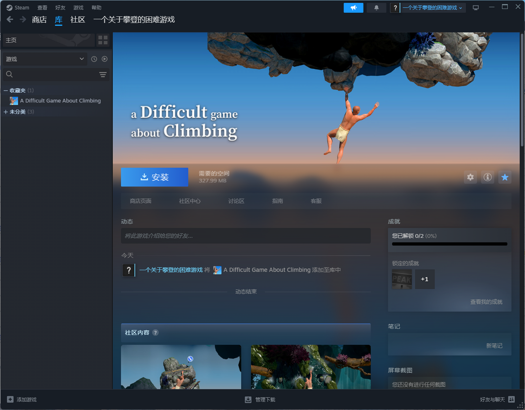Expand the 未分类 category
Image resolution: width=525 pixels, height=410 pixels.
tap(5, 112)
